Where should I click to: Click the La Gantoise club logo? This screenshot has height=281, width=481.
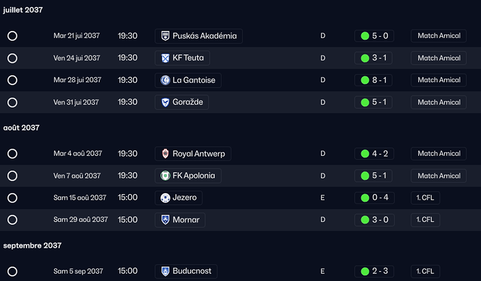[165, 80]
